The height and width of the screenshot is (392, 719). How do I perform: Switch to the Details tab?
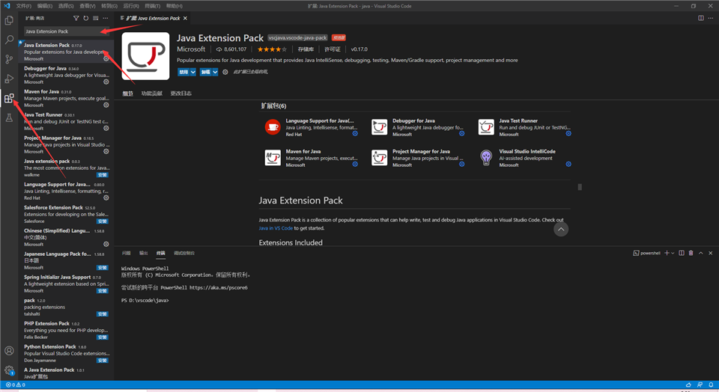[x=127, y=94]
